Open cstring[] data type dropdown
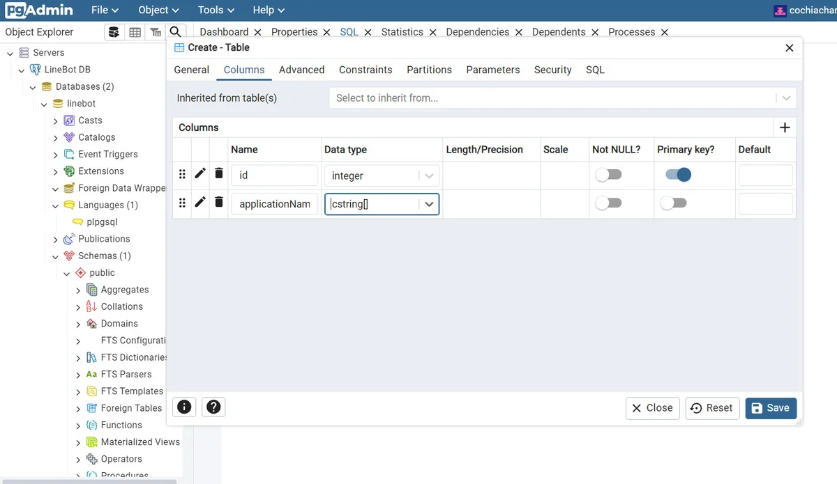The image size is (837, 484). click(429, 204)
